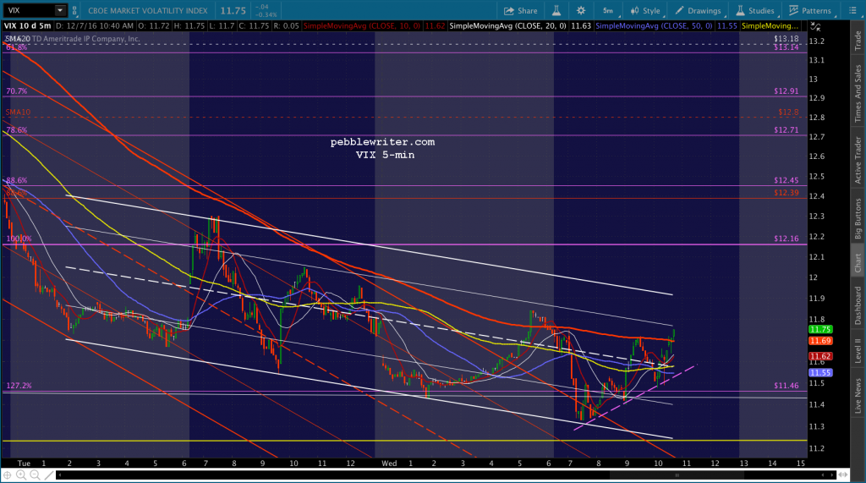
Task: Open chart settings gear icon
Action: [581, 11]
